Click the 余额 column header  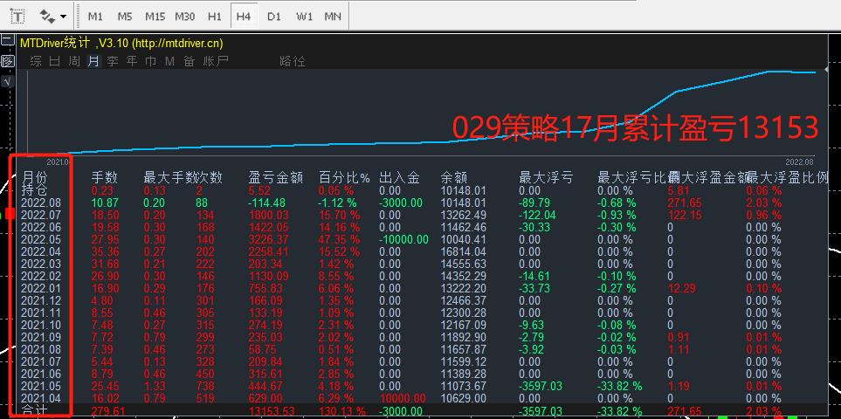[454, 177]
